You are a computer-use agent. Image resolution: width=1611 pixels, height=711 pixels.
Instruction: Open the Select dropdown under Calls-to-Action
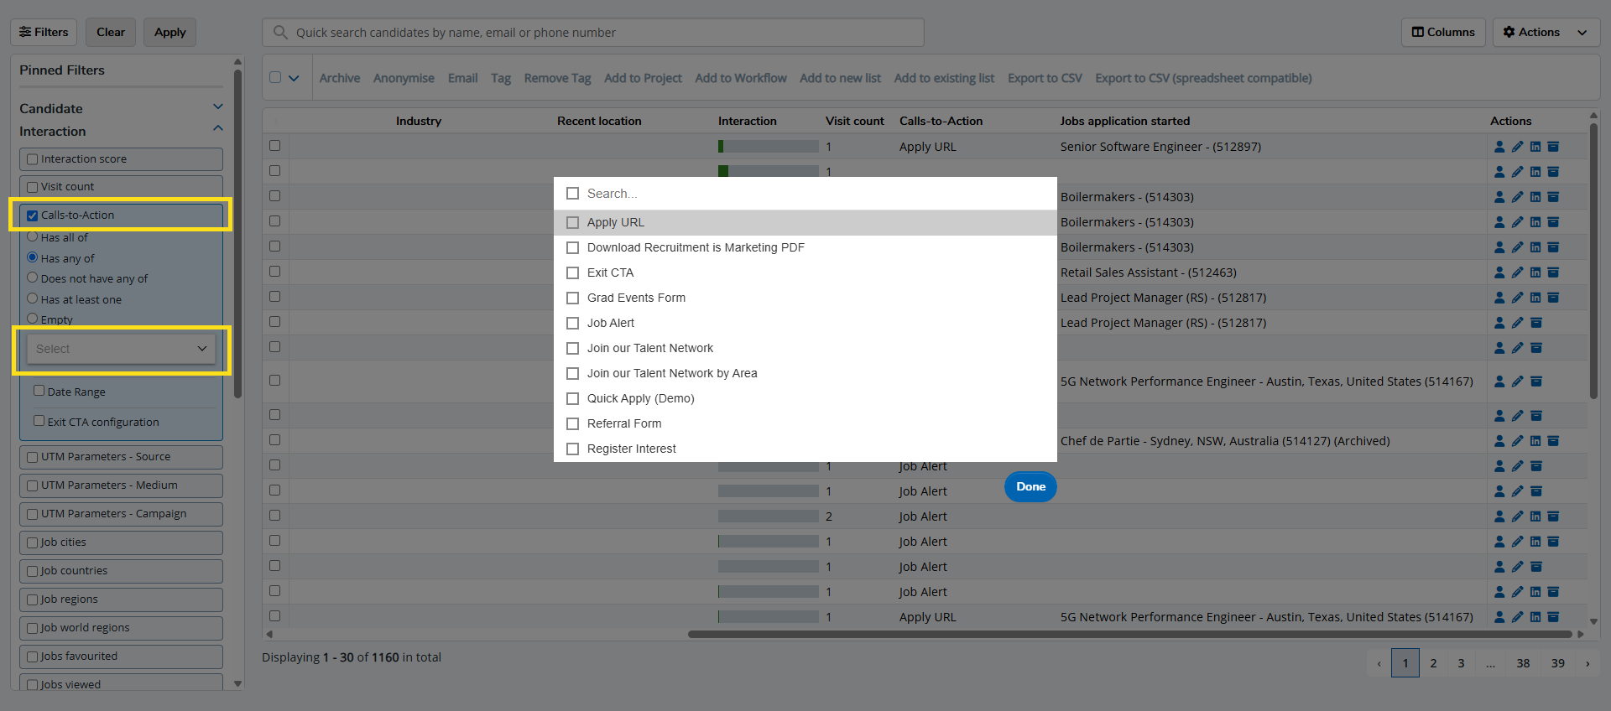click(x=121, y=349)
